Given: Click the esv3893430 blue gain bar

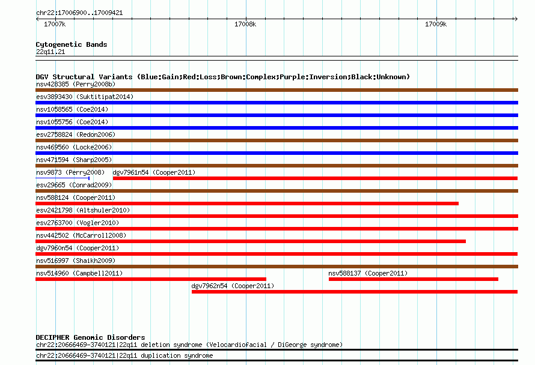Looking at the screenshot, I should [x=277, y=103].
